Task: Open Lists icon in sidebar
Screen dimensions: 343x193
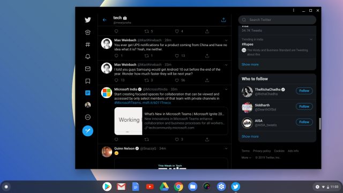Action: pyautogui.click(x=88, y=93)
